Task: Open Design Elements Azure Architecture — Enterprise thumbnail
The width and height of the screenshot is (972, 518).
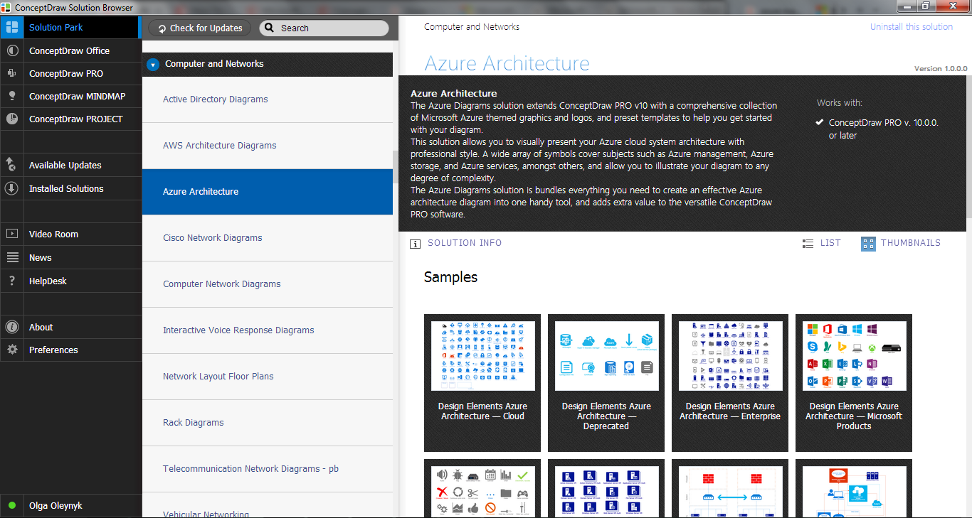Action: tap(730, 383)
